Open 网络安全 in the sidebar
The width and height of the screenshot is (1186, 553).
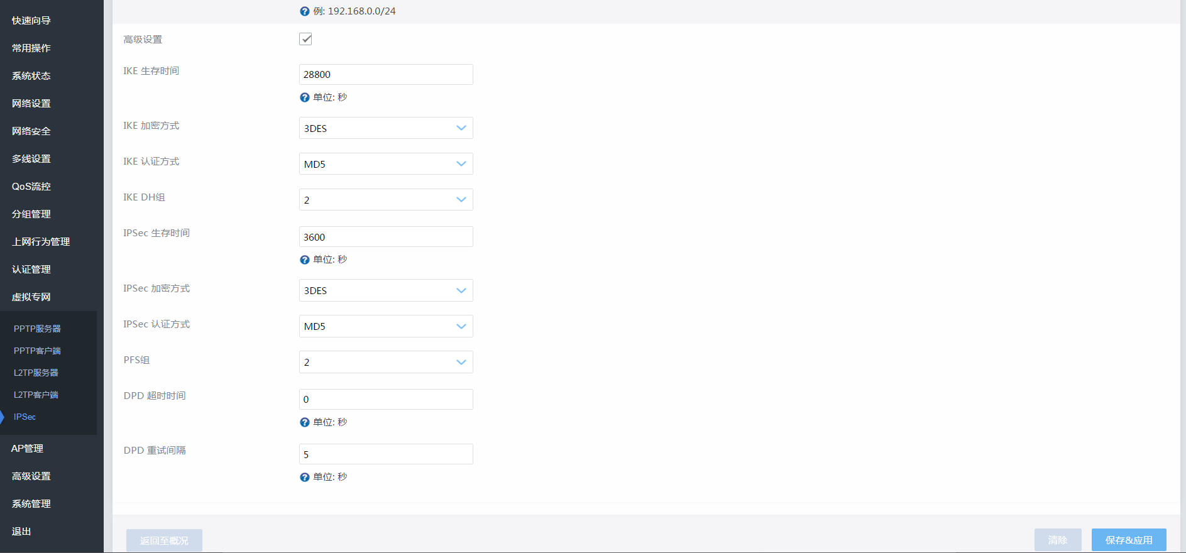click(31, 131)
